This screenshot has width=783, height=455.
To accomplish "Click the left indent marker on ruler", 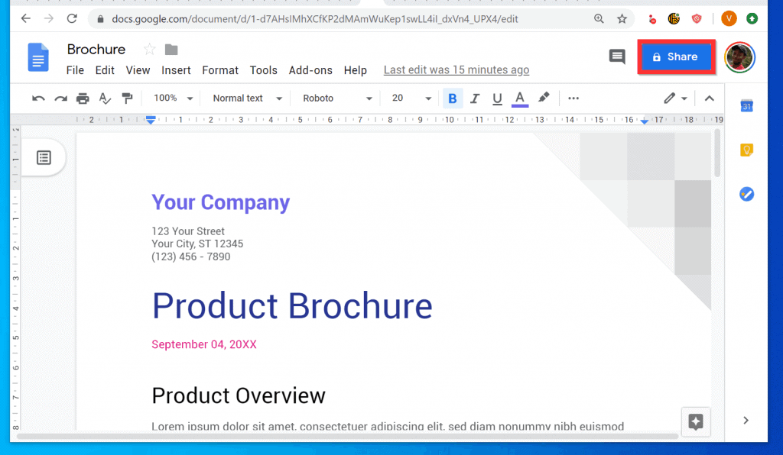I will 151,120.
